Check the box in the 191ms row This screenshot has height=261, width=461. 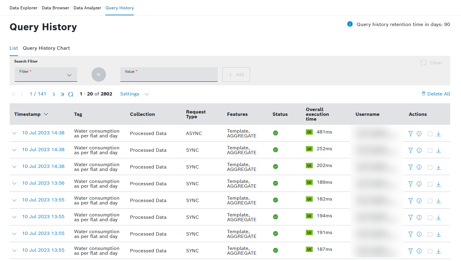(430, 234)
